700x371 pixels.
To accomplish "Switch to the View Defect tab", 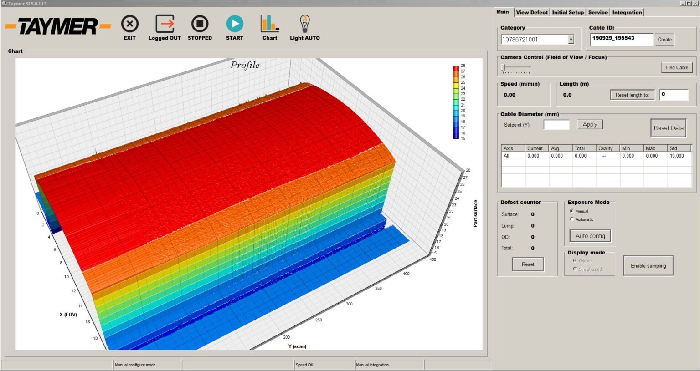I will [531, 12].
